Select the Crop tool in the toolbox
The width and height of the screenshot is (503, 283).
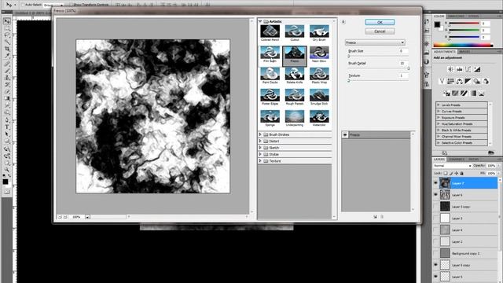coord(6,49)
